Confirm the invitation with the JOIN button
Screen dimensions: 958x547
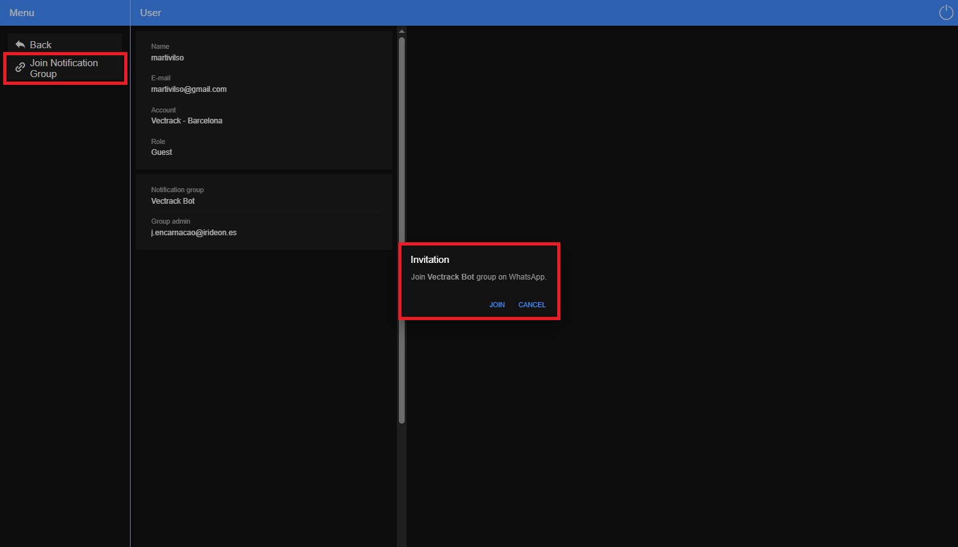tap(497, 305)
